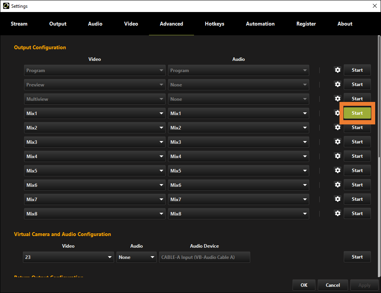
Task: Open the Automation tab
Action: [260, 24]
